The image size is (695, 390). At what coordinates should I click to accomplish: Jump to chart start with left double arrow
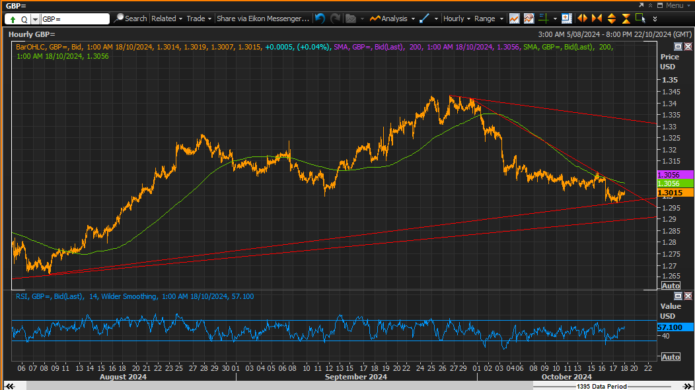tap(10, 386)
